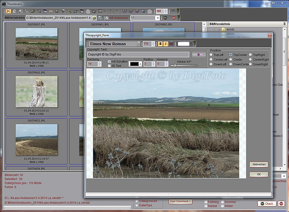
Task: Open the Times New Roman font dropdown
Action: point(139,44)
